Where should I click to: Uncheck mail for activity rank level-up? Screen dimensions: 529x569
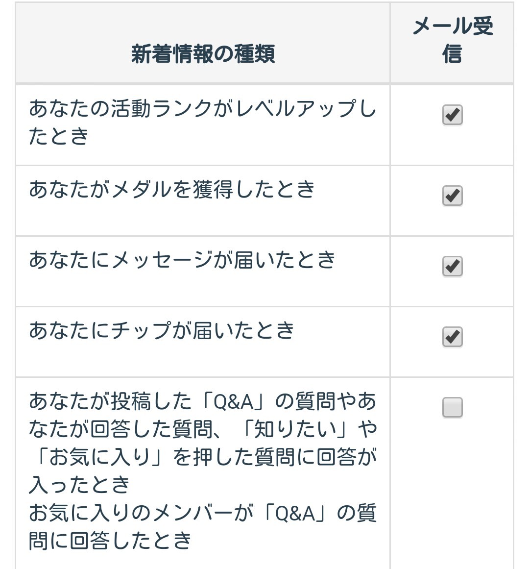(x=452, y=115)
